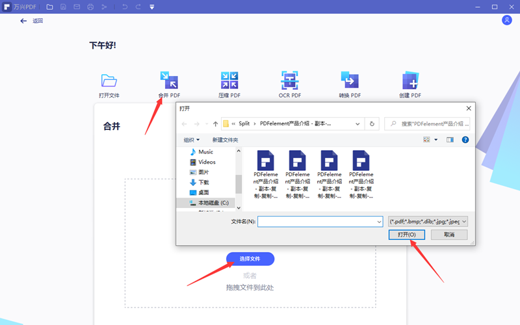Select the OCR PDF tool

(x=290, y=85)
